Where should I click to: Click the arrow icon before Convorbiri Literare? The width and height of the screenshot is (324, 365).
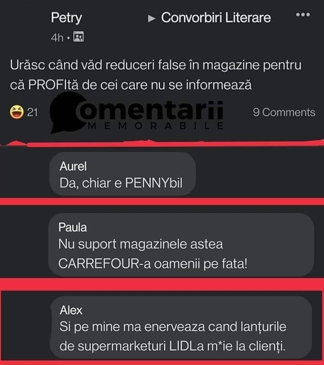coord(152,19)
